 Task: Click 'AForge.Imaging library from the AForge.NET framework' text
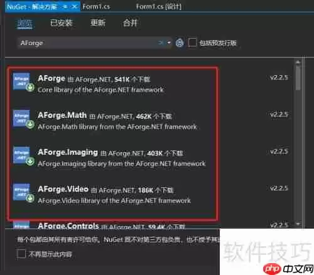point(122,163)
